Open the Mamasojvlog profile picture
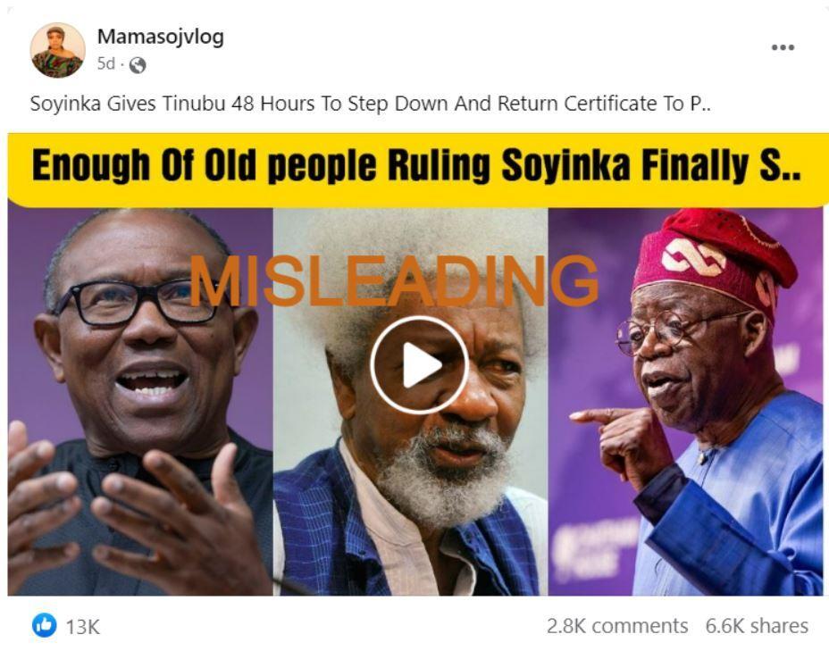 click(x=58, y=50)
